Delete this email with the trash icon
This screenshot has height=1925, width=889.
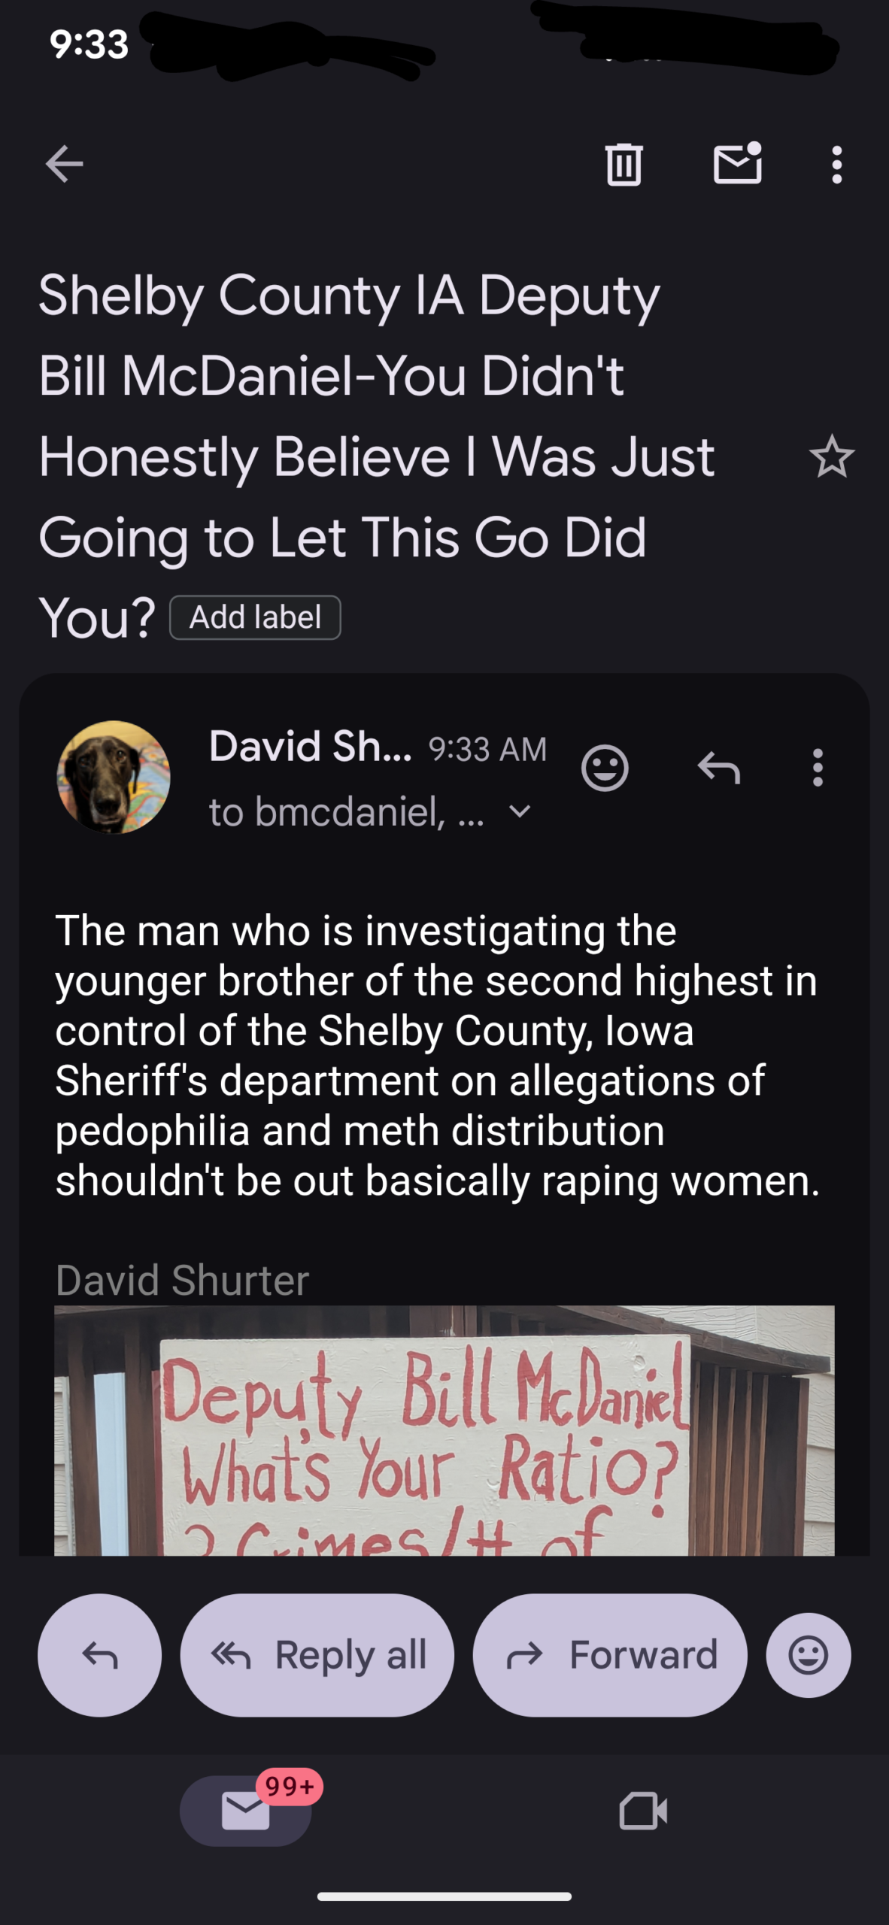(x=624, y=164)
